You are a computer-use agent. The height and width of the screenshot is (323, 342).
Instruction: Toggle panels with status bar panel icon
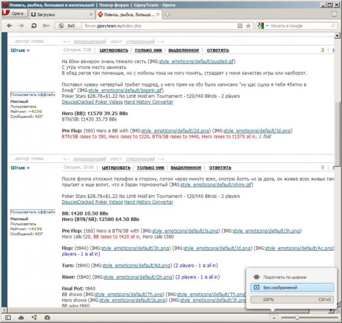click(x=8, y=318)
